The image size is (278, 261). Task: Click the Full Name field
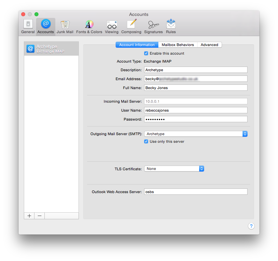coord(196,88)
